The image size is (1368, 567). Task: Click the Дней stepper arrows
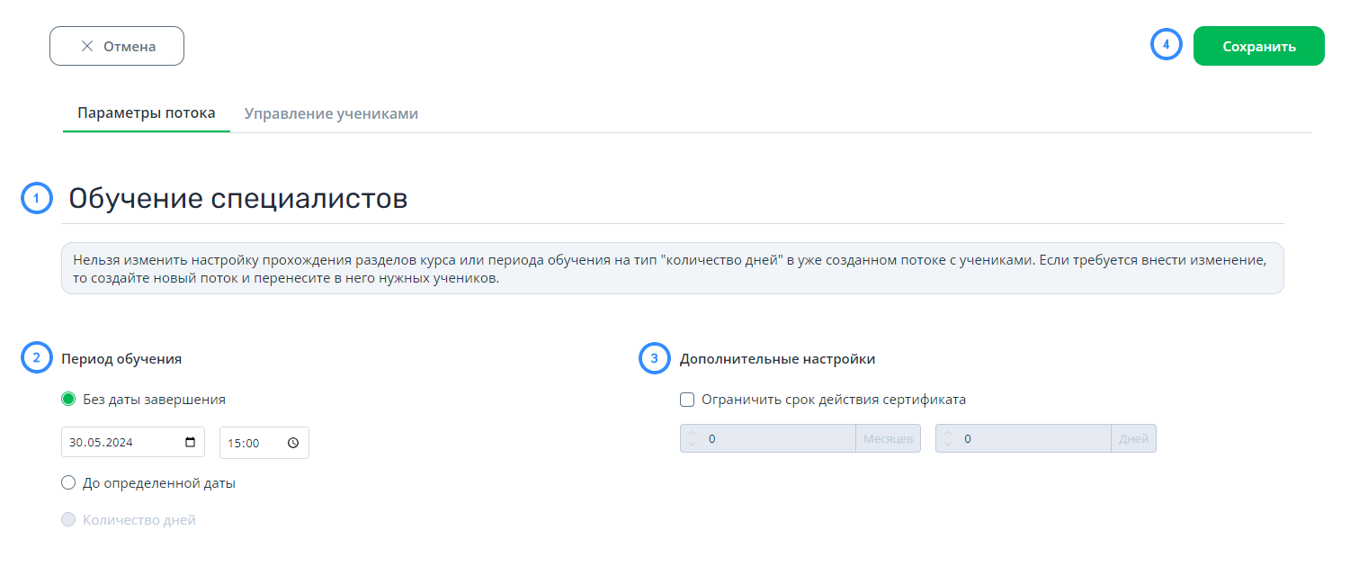pyautogui.click(x=948, y=438)
